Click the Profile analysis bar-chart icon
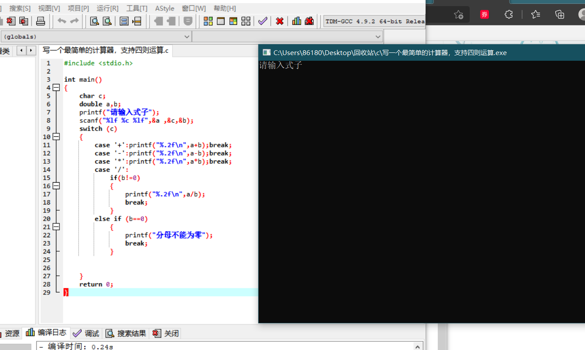Screen dimensions: 585x350 point(297,21)
